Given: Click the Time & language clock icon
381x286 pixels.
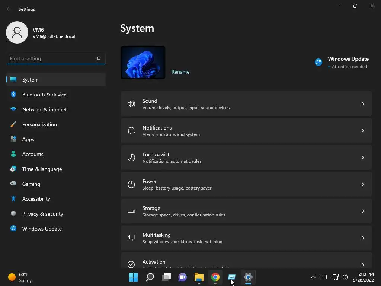Looking at the screenshot, I should [x=13, y=169].
